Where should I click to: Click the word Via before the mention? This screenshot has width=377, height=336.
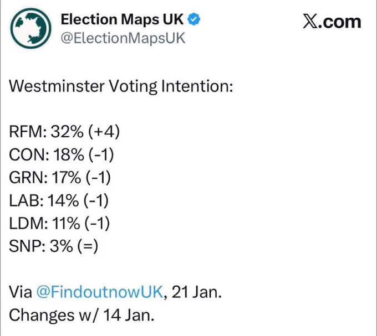point(21,292)
